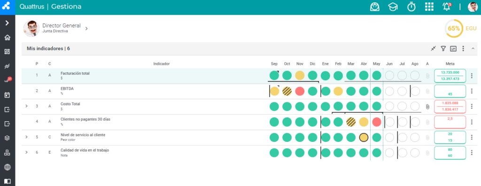
Task: Open the globe icon in sidebar
Action: (x=8, y=167)
